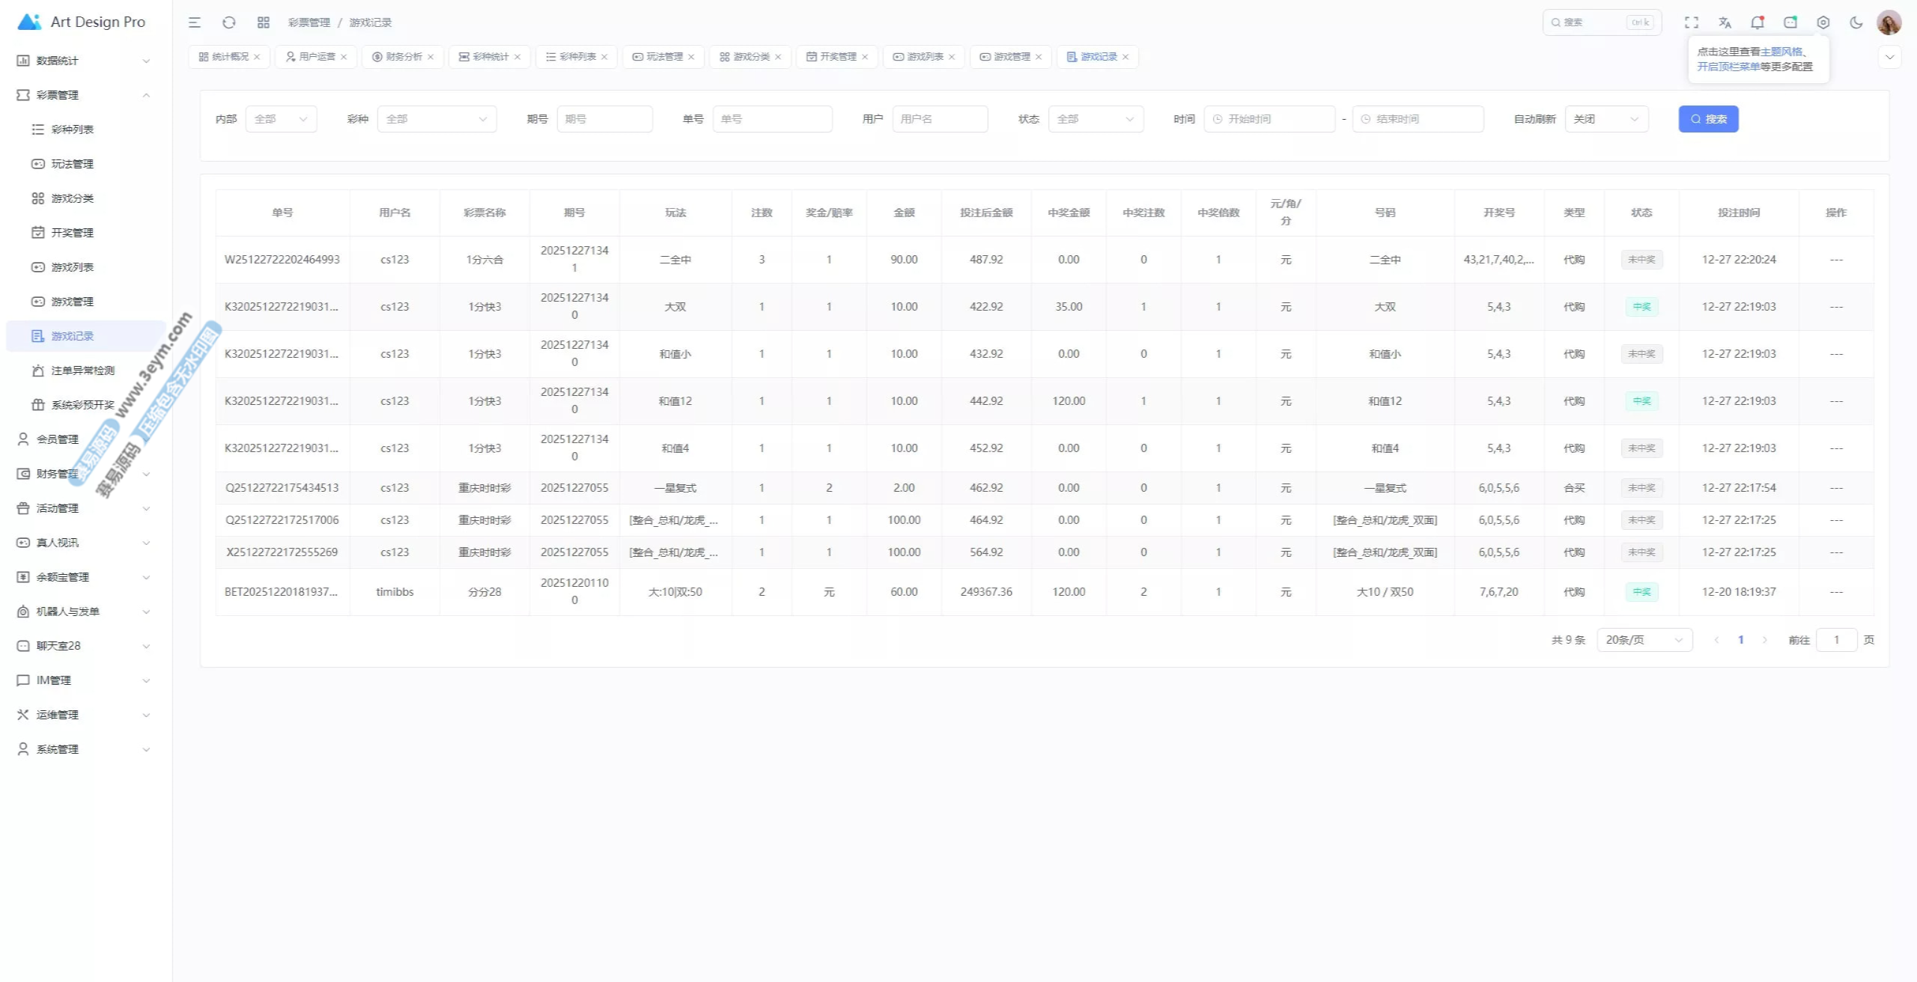Open the 自动刷新 dropdown
Image resolution: width=1917 pixels, height=982 pixels.
click(1606, 119)
